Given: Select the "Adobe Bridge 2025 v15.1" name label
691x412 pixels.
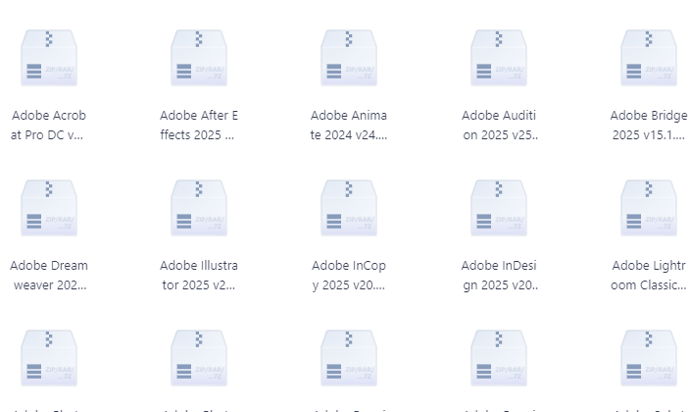Looking at the screenshot, I should pos(649,126).
